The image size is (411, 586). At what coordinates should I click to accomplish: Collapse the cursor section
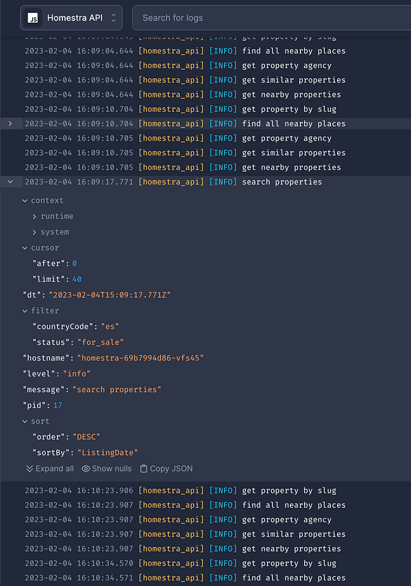[x=25, y=248]
